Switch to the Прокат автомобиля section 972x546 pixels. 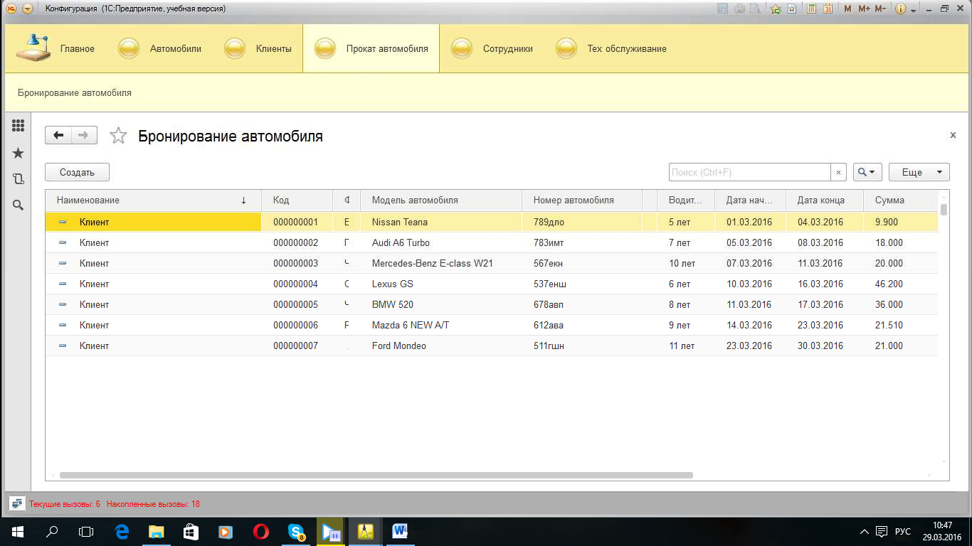(x=371, y=49)
